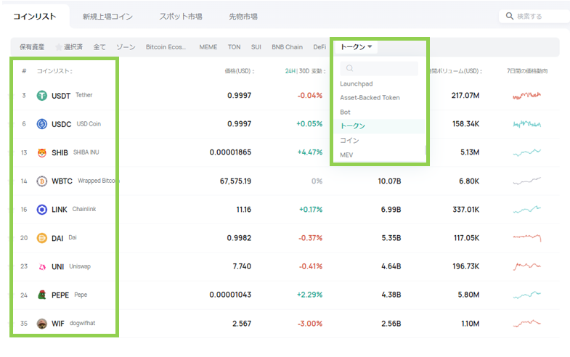This screenshot has height=357, width=570.
Task: Click the WIF change value -3.00%
Action: point(310,323)
